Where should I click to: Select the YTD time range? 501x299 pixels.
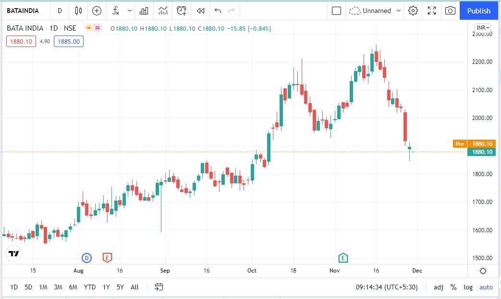(90, 287)
